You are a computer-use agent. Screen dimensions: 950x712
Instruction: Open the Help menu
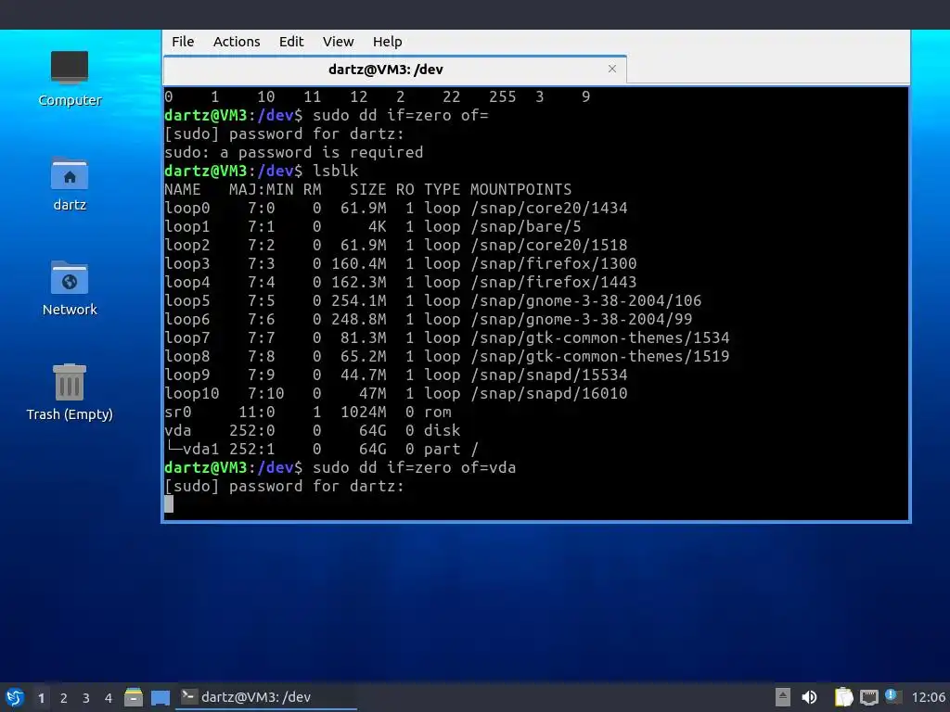pos(387,42)
